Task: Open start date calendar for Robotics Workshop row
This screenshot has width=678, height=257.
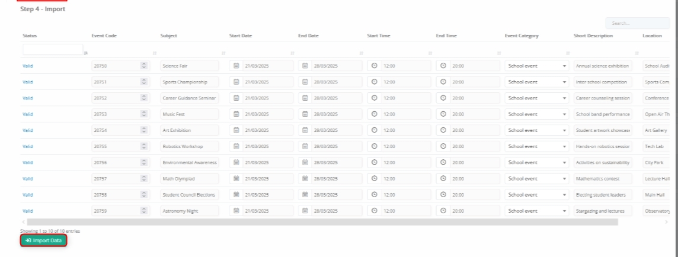Action: [236, 146]
